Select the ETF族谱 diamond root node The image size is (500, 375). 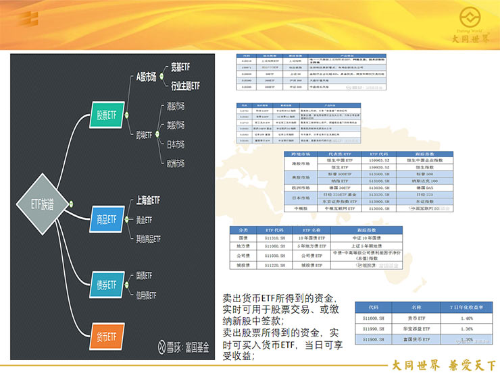(43, 202)
